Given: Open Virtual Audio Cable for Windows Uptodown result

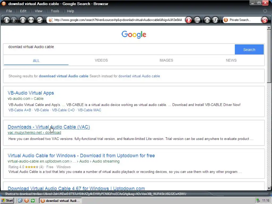Looking at the screenshot, I should pyautogui.click(x=81, y=156).
